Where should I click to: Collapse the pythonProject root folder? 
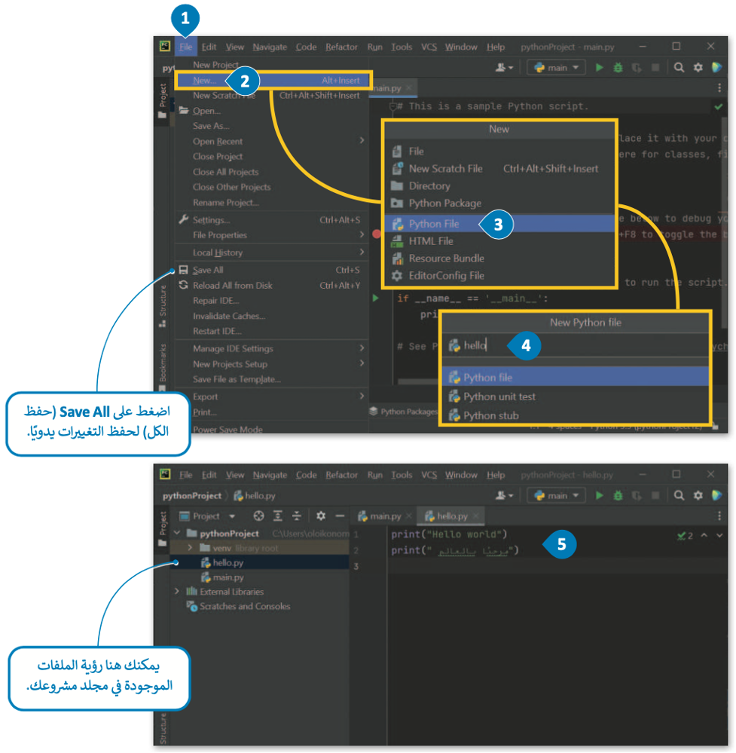(x=177, y=533)
